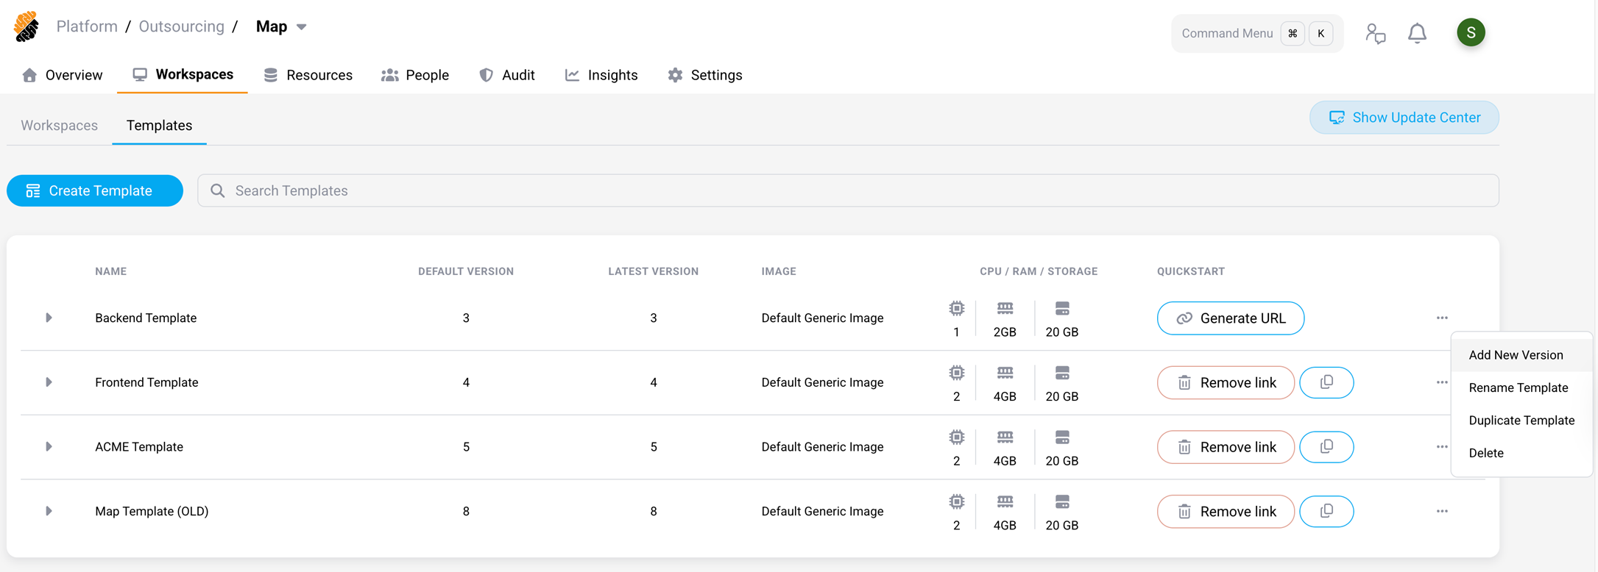
Task: Choose Add New Version menu item
Action: click(1515, 355)
